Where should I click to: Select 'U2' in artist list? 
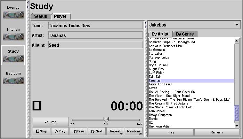coord(151,123)
